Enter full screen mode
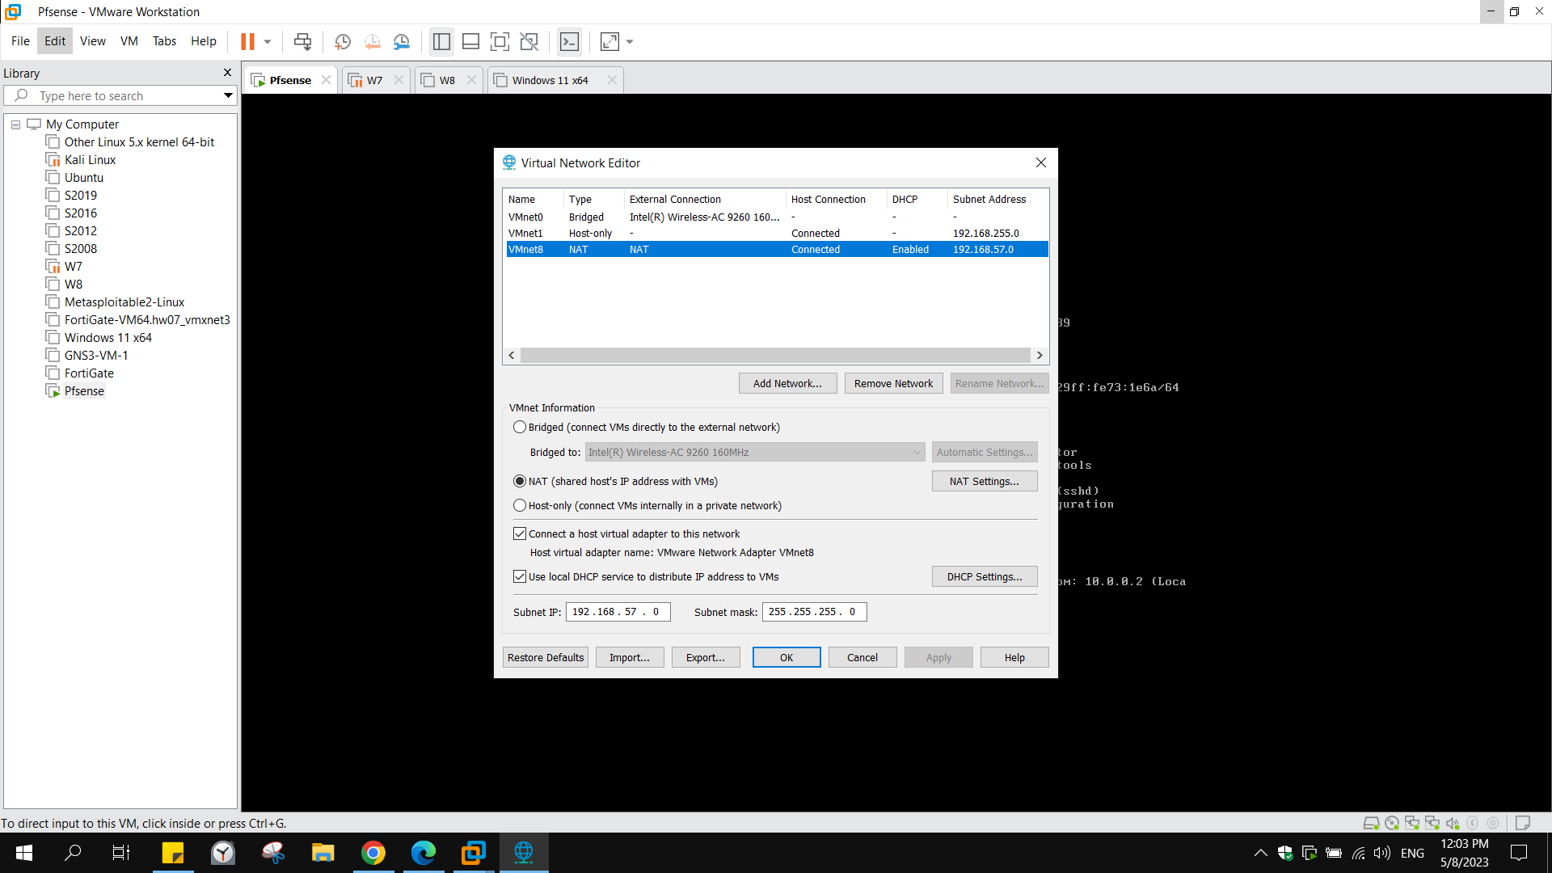The image size is (1552, 873). click(500, 41)
